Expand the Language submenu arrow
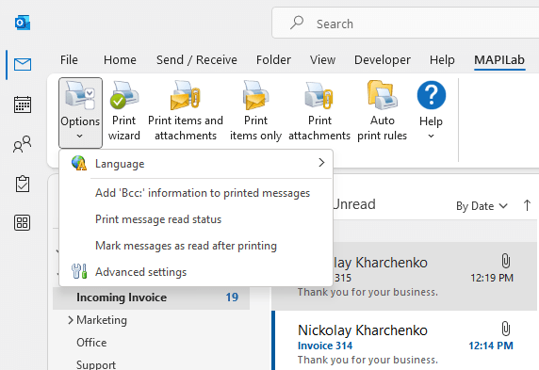 point(321,163)
